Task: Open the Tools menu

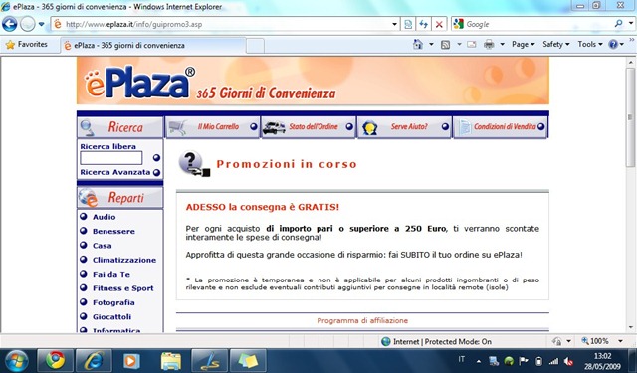Action: pos(590,44)
